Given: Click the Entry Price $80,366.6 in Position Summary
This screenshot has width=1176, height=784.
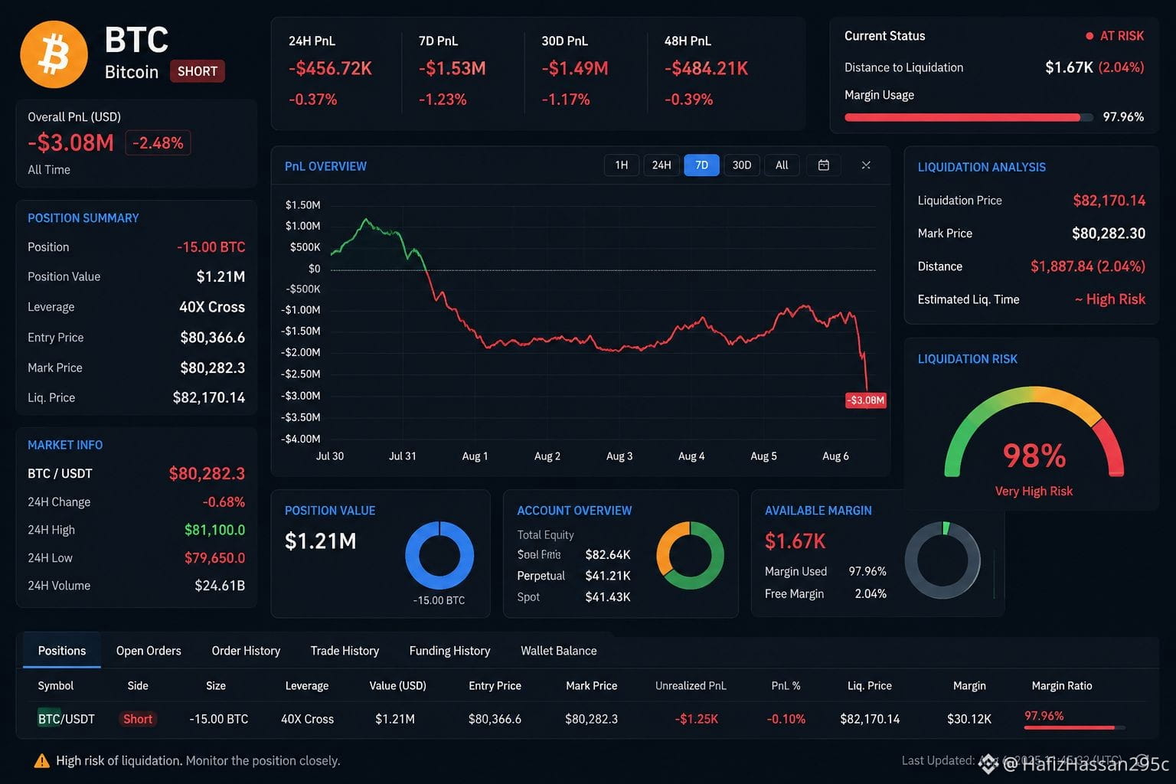Looking at the screenshot, I should (213, 338).
